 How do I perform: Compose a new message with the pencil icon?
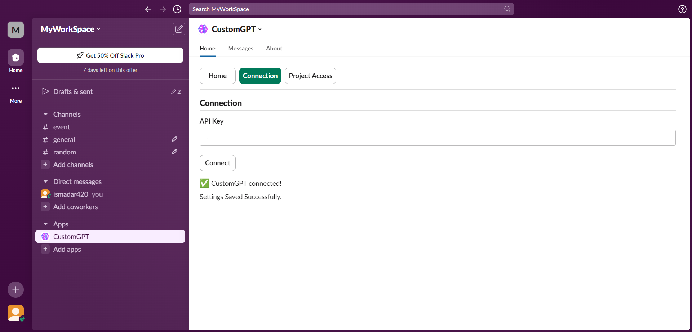(x=179, y=29)
